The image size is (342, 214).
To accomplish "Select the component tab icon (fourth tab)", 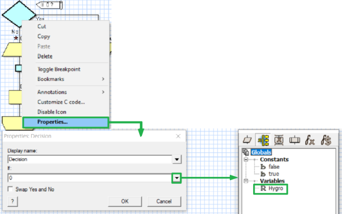I will [x=294, y=140].
